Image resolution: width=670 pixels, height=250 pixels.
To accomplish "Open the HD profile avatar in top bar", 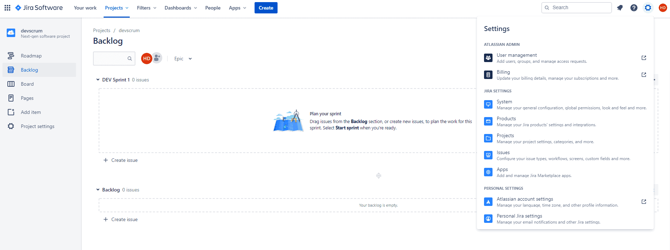I will pos(663,8).
